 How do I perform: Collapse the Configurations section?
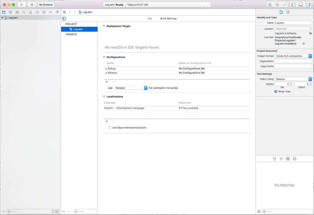(104, 57)
